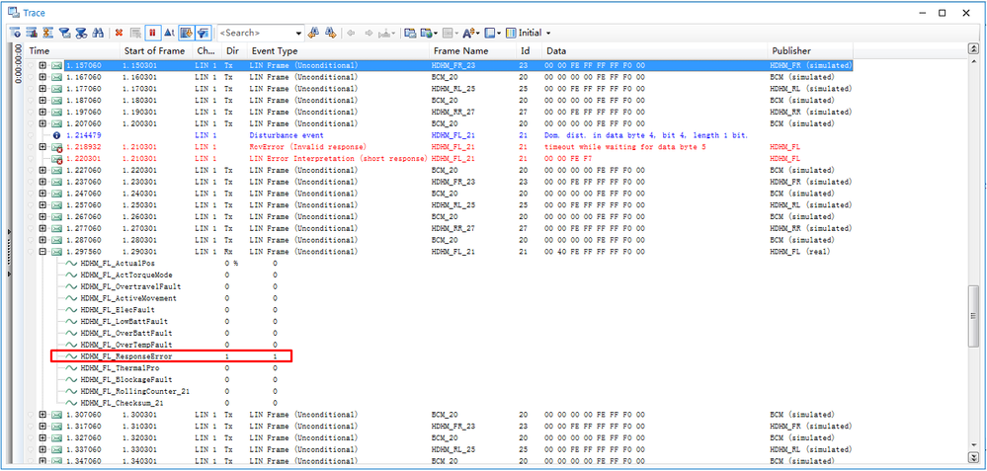Select signal HDHM_FL_BlockageFault
The height and width of the screenshot is (471, 987).
point(126,380)
